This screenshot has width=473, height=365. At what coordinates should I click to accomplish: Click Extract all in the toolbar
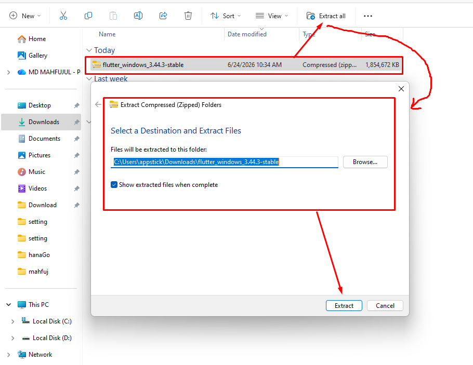pyautogui.click(x=326, y=16)
